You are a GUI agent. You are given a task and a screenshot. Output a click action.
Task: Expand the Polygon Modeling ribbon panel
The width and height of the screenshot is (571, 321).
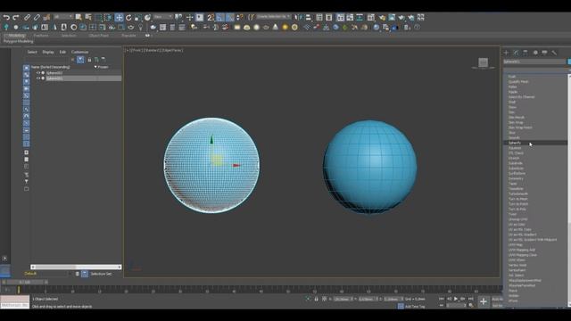(18, 41)
